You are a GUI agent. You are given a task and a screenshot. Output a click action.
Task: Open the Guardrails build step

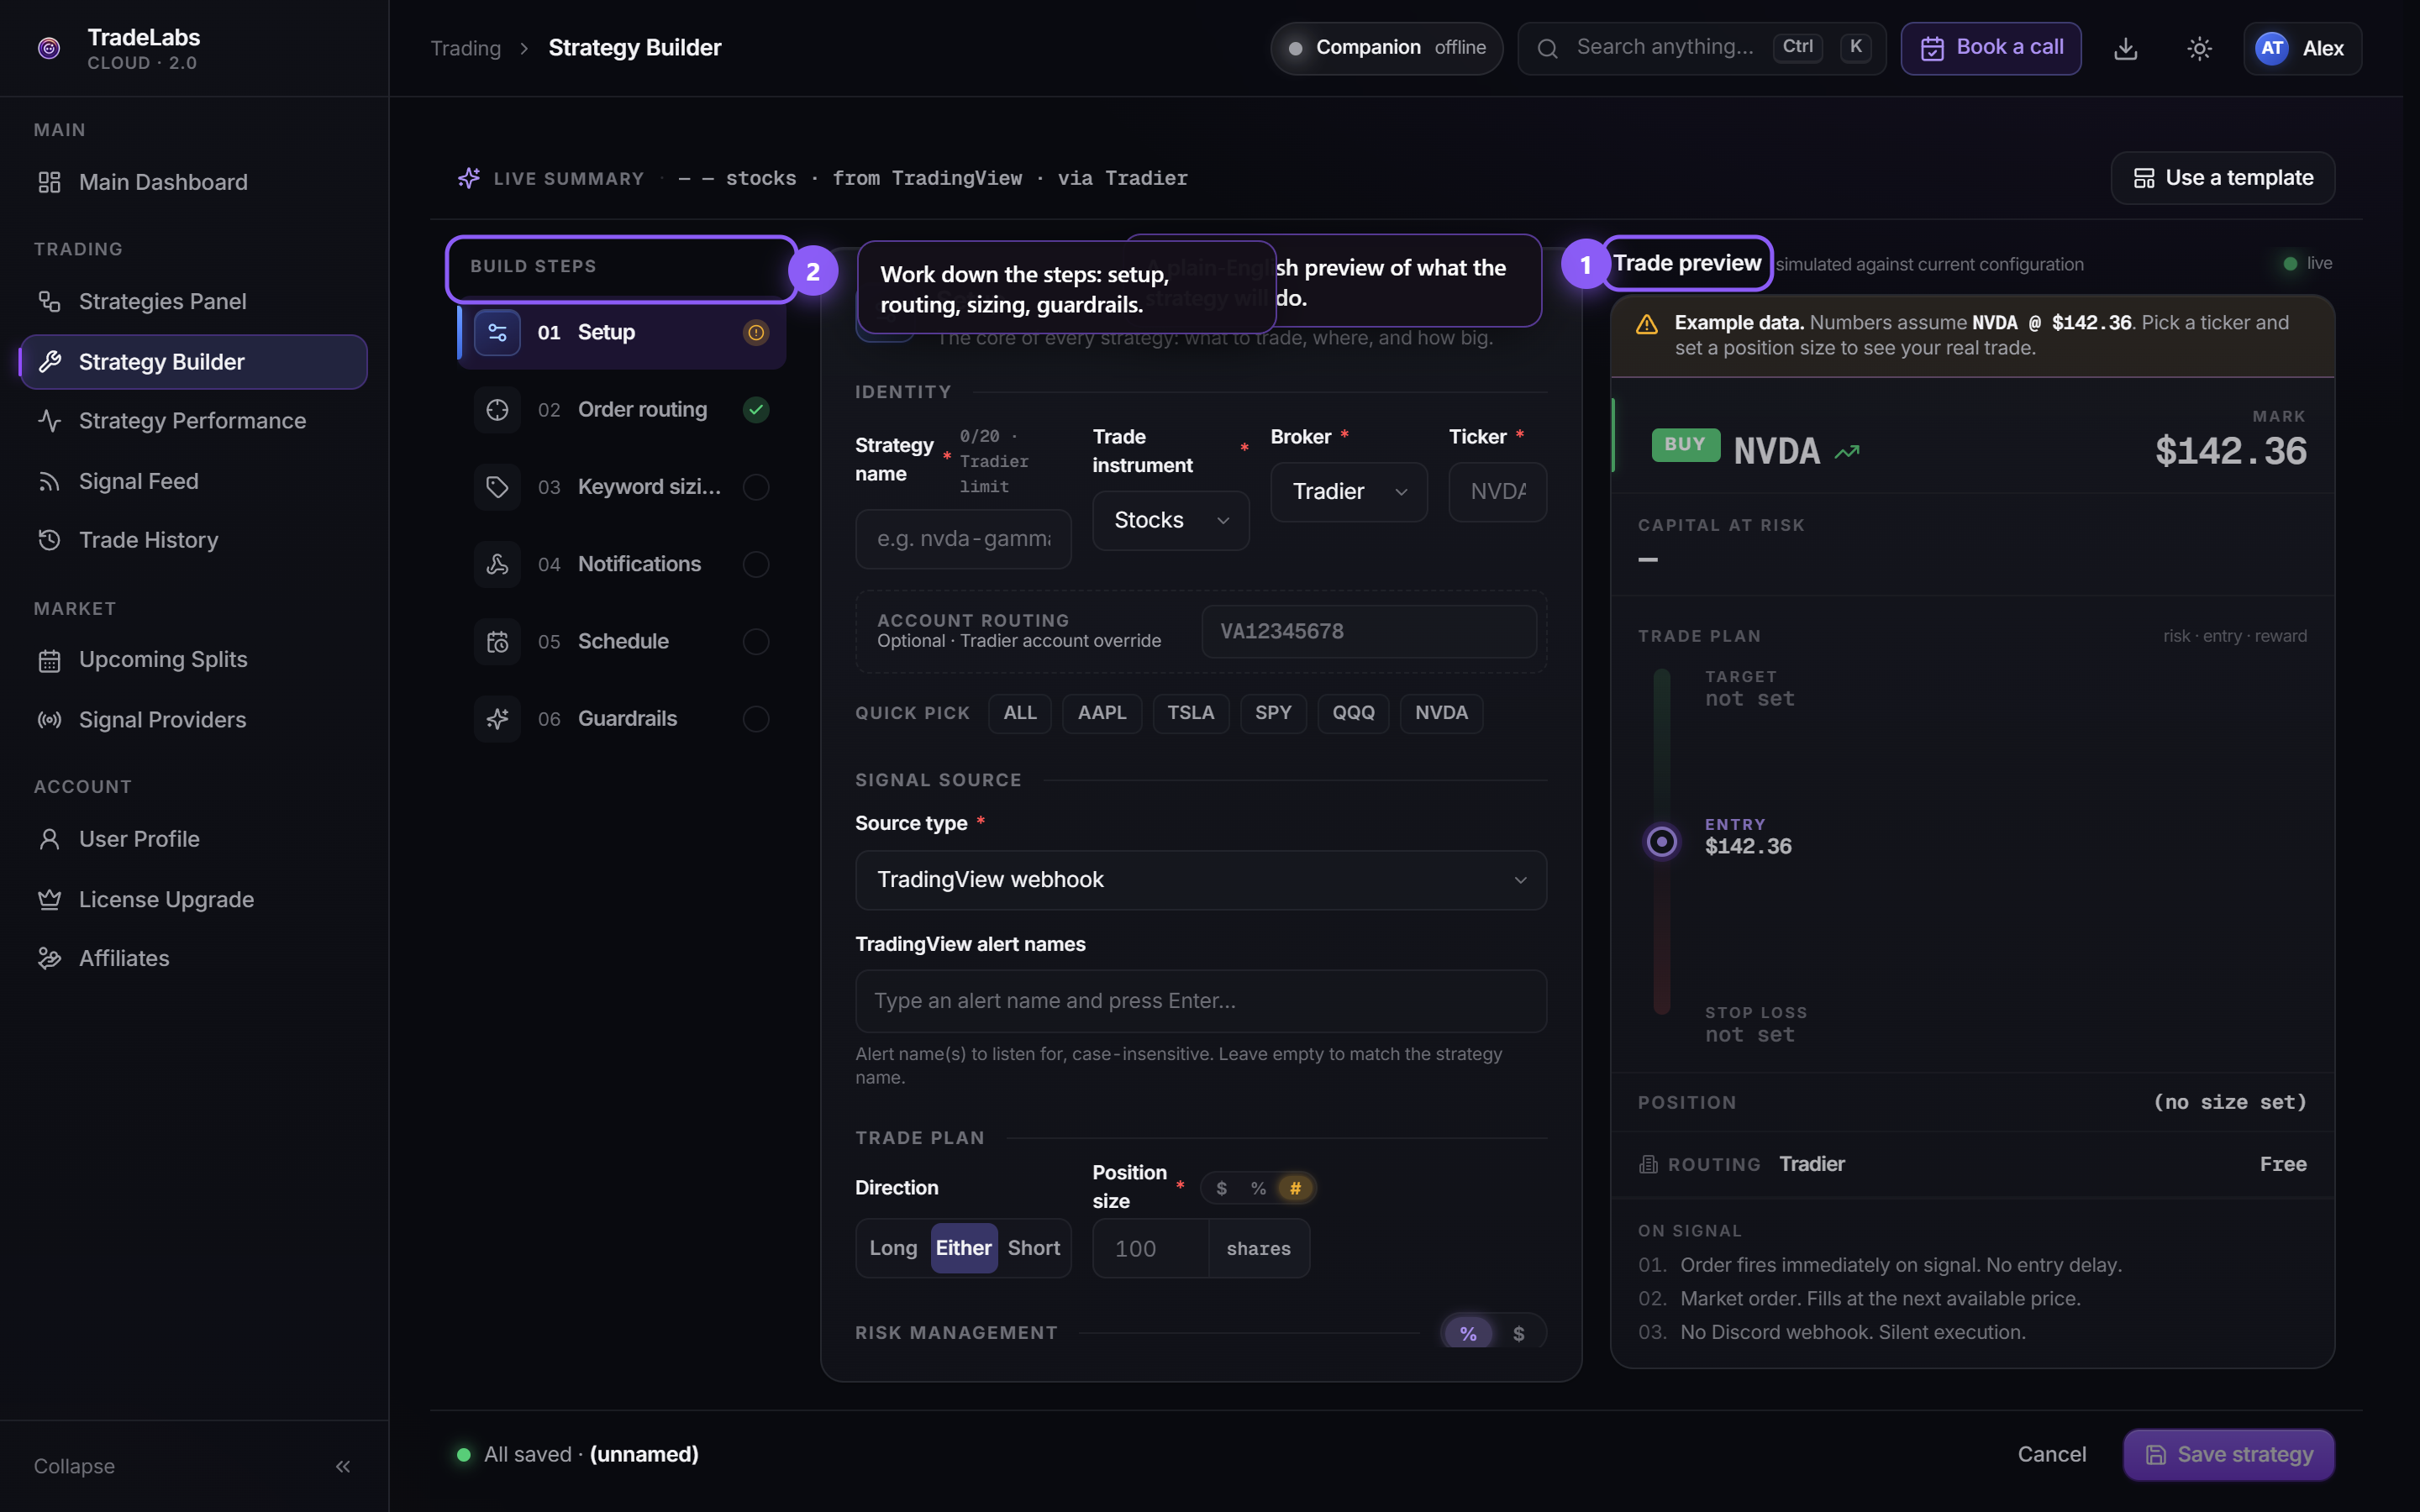(x=622, y=719)
